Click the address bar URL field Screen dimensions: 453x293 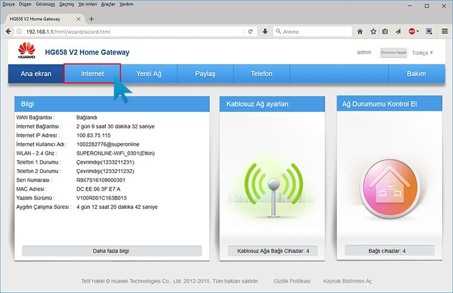point(133,32)
